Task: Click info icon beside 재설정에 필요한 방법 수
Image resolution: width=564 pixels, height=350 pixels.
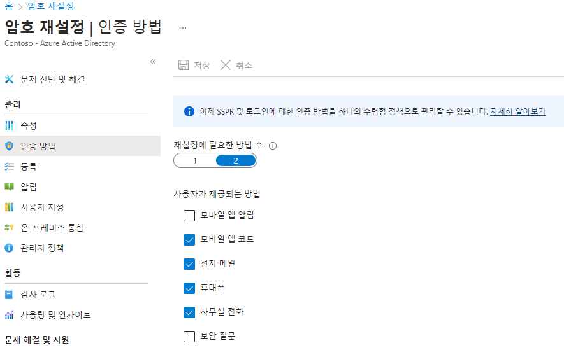Action: (x=273, y=146)
